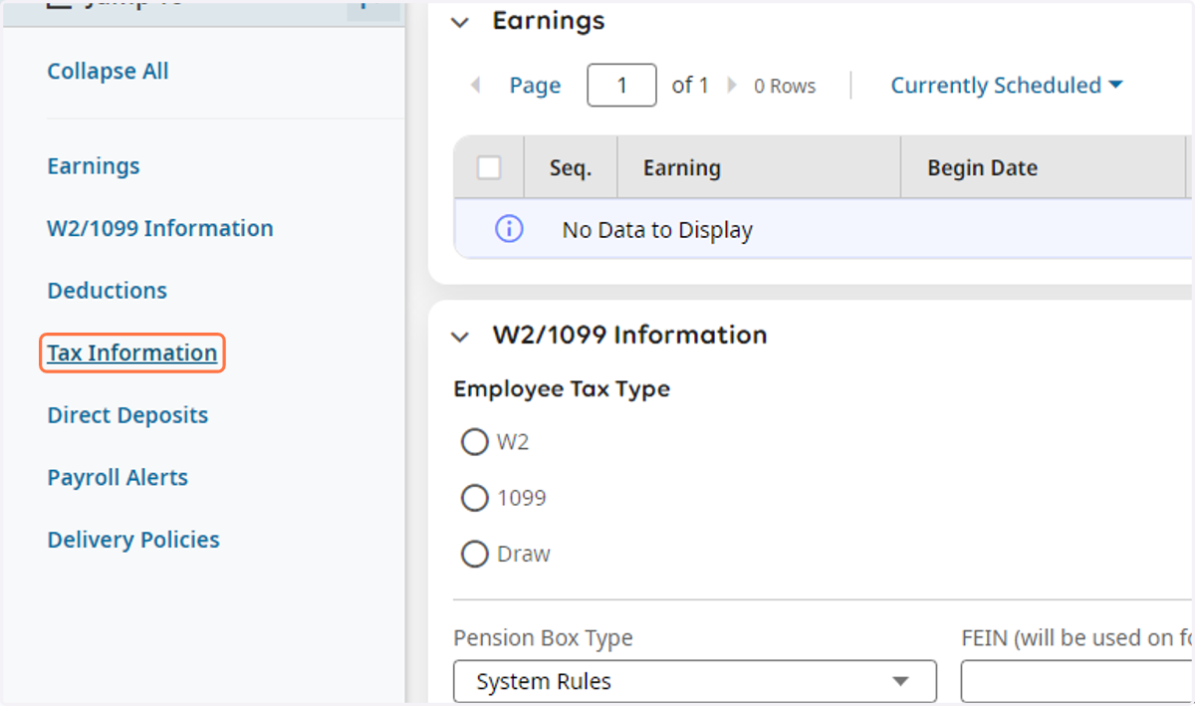1195x706 pixels.
Task: Click the info icon beside No Data to Display
Action: tap(509, 230)
